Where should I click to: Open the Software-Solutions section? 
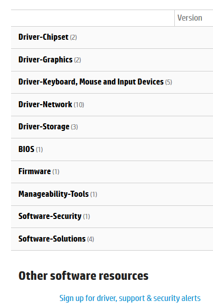(x=112, y=239)
